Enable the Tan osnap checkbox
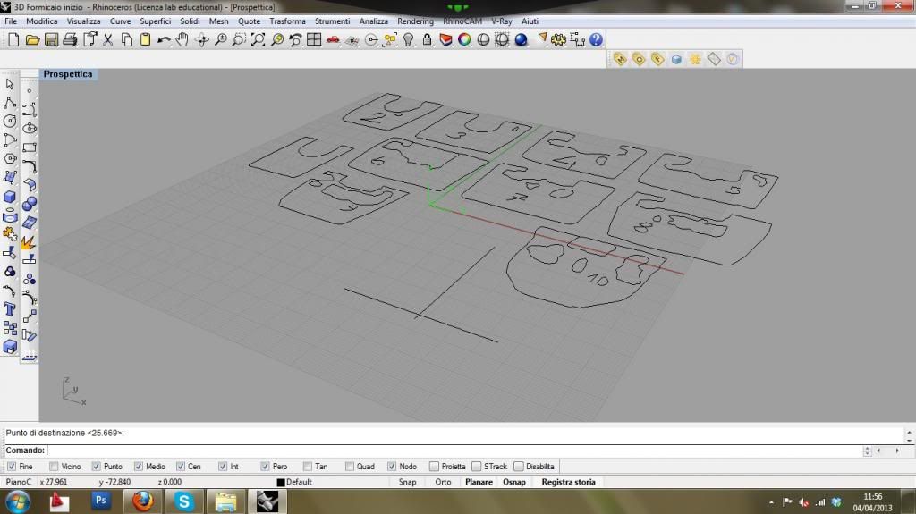The width and height of the screenshot is (916, 514). point(308,467)
